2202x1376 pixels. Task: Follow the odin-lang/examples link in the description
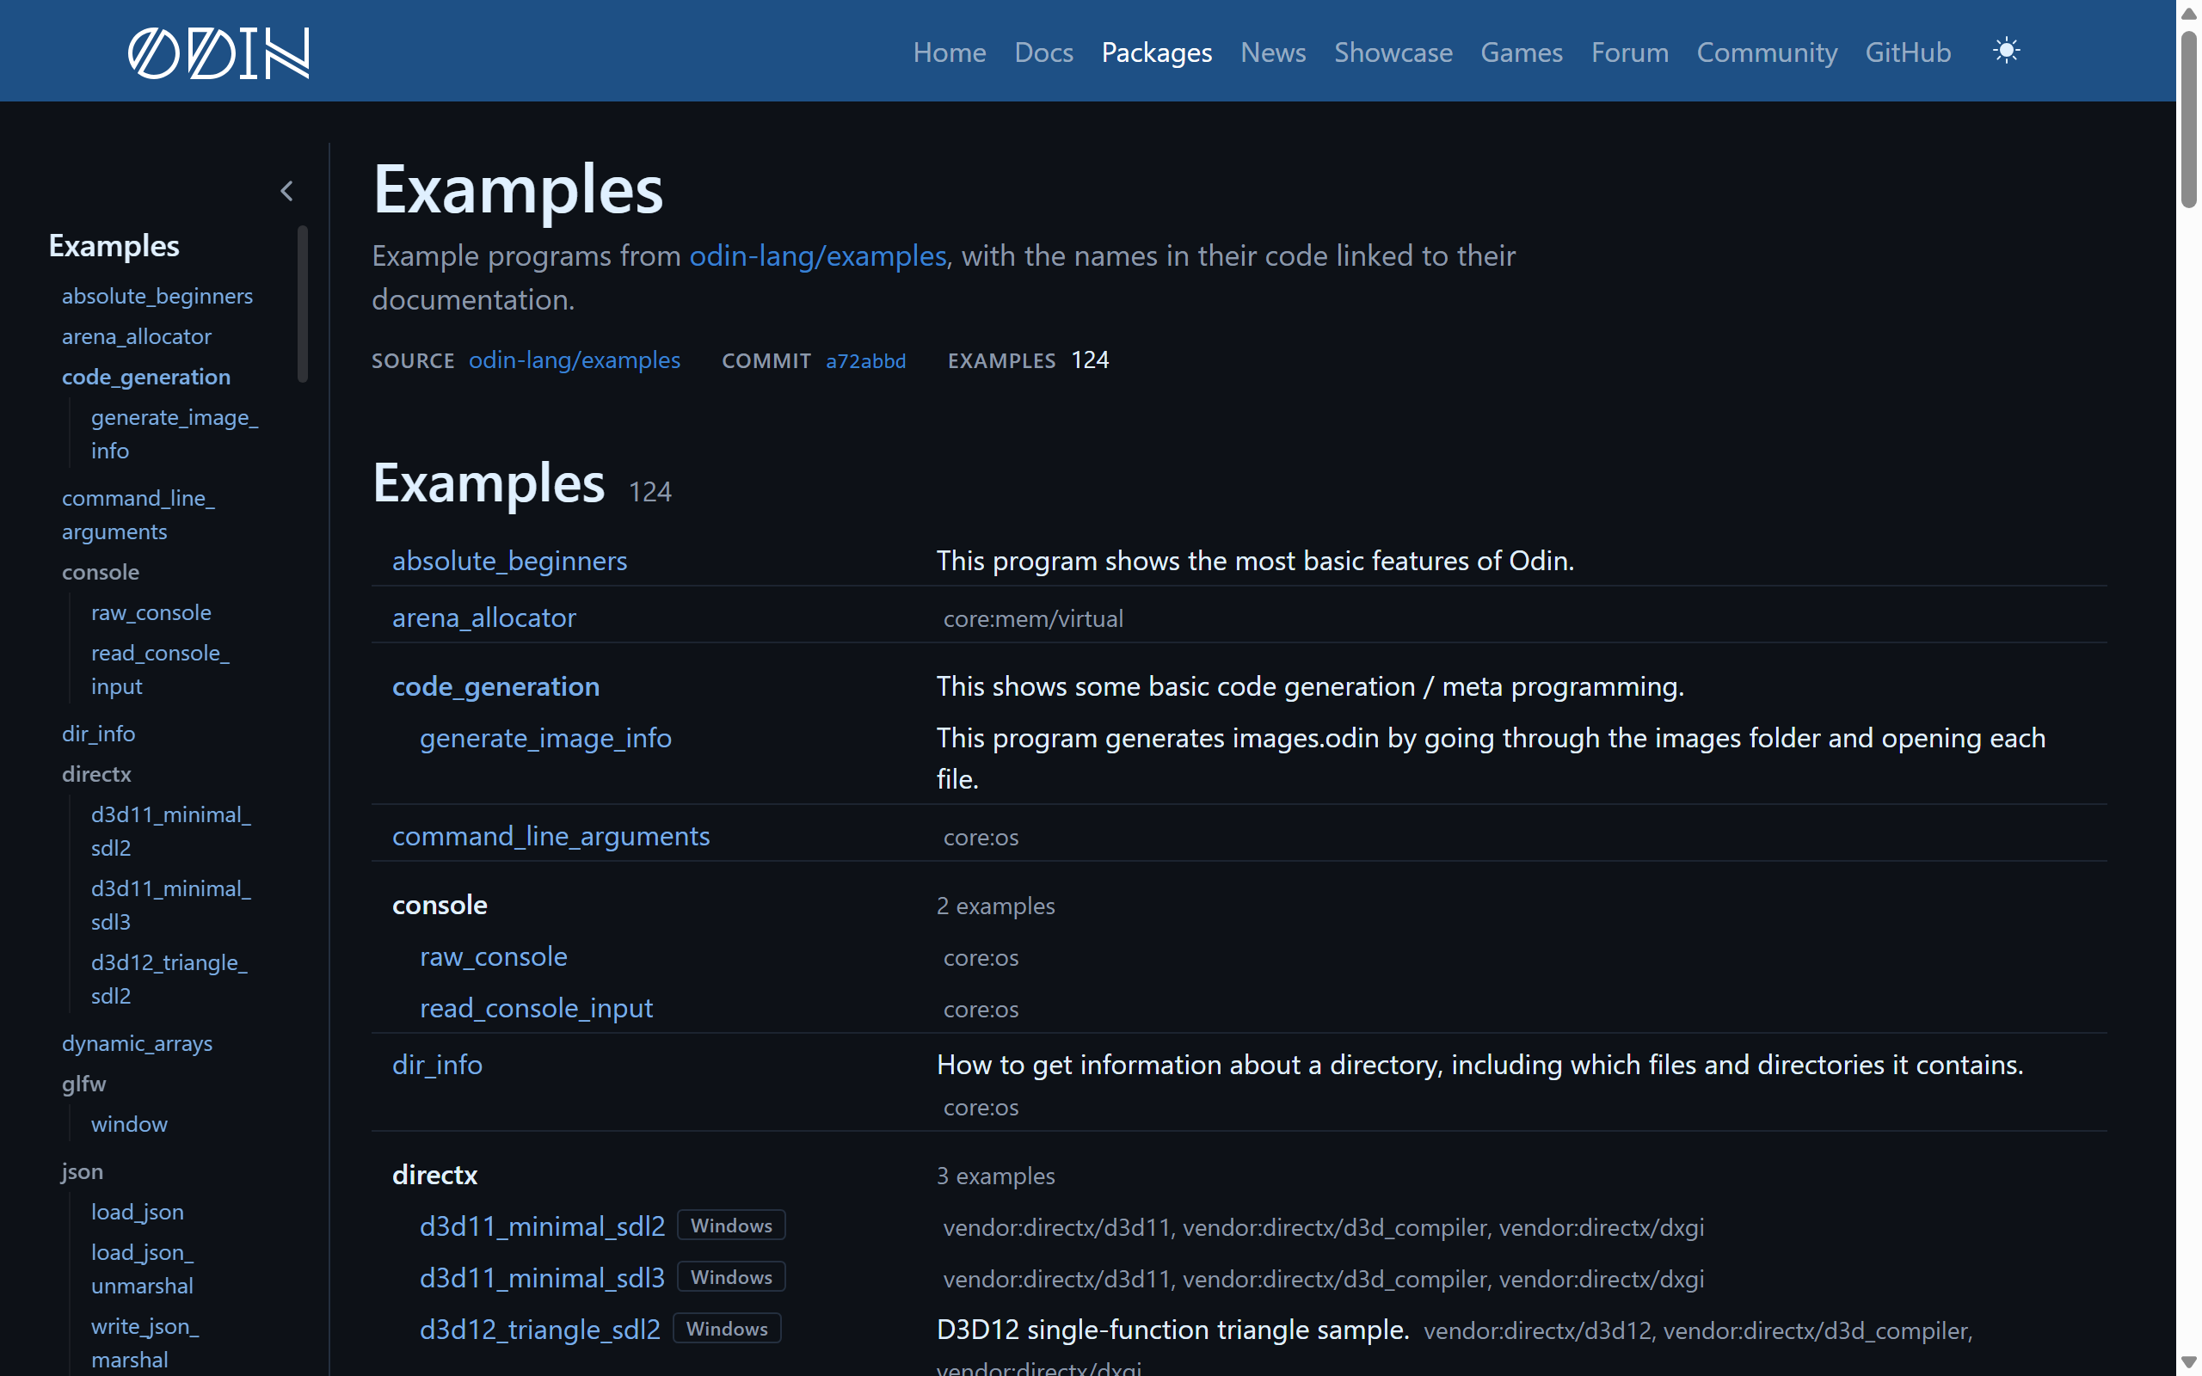(818, 255)
